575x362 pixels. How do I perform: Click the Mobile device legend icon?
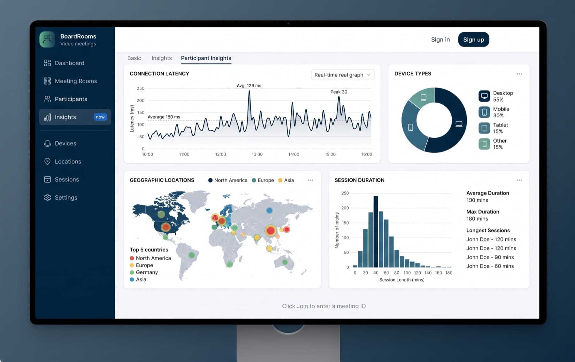[x=484, y=112]
